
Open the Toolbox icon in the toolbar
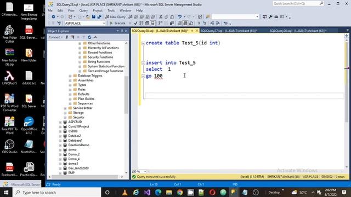point(276,17)
